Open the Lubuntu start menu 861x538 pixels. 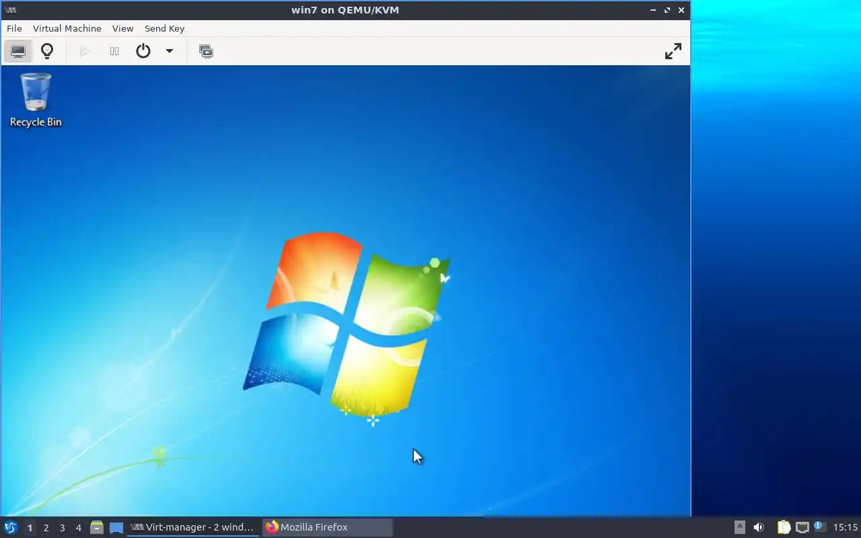[11, 527]
